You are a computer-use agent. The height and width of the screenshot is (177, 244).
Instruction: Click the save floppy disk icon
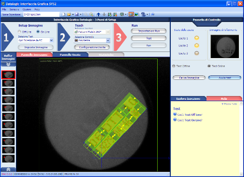pos(77,15)
